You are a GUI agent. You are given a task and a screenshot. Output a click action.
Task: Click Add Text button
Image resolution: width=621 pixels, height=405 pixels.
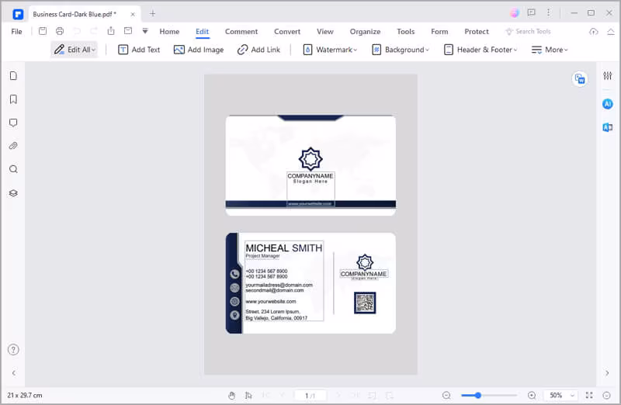pyautogui.click(x=139, y=50)
